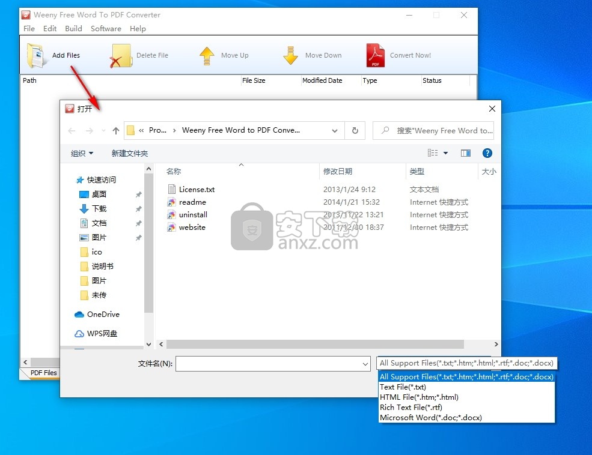This screenshot has width=592, height=455.
Task: Open pinned 图片 library in the sidebar
Action: [x=93, y=238]
